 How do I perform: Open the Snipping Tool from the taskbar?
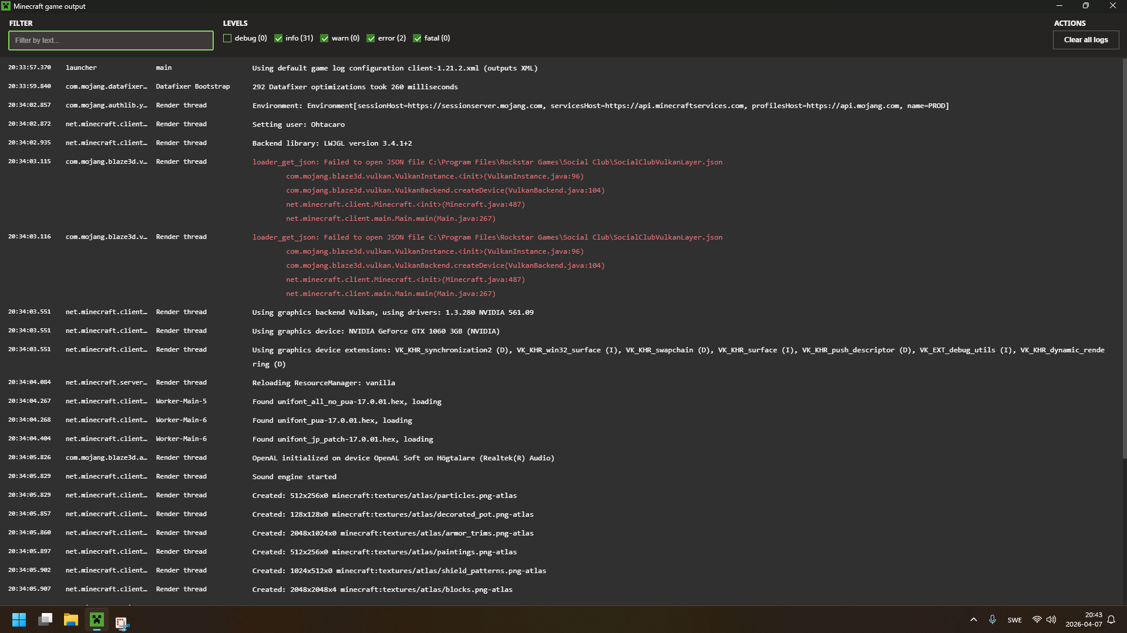[122, 622]
